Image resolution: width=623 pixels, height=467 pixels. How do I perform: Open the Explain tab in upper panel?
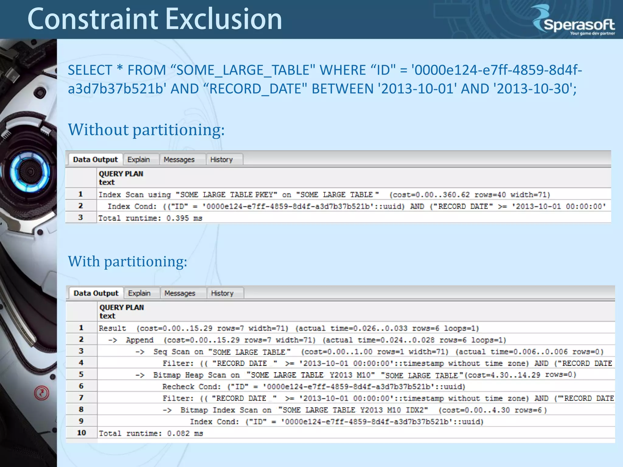coord(139,160)
